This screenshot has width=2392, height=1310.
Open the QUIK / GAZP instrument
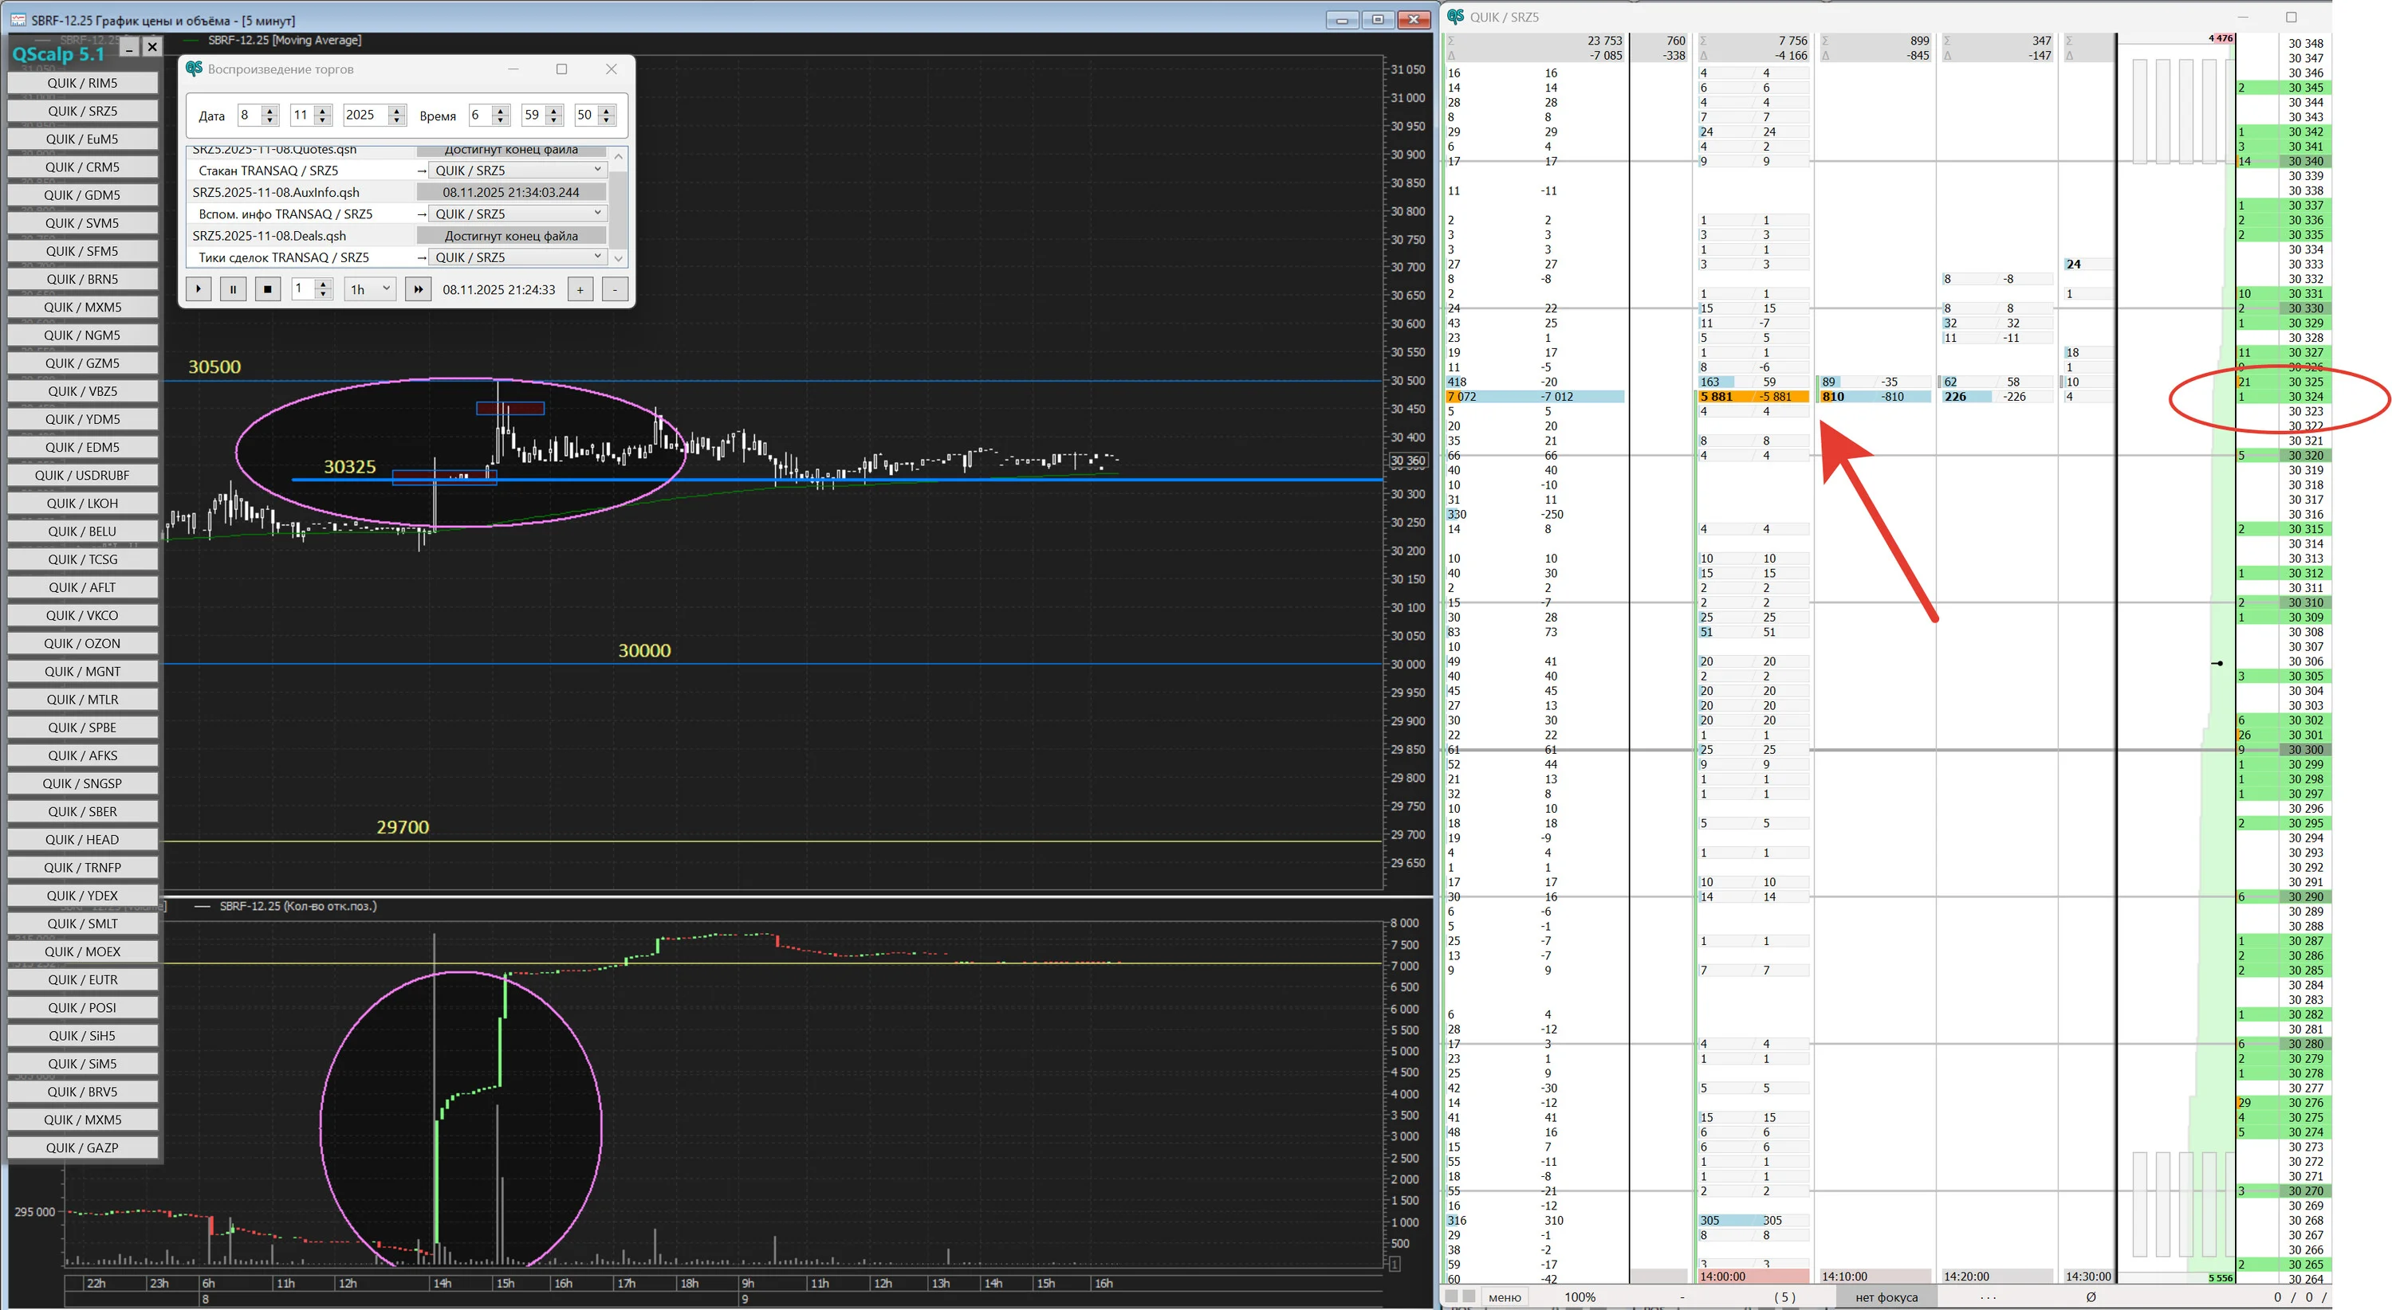coord(83,1147)
